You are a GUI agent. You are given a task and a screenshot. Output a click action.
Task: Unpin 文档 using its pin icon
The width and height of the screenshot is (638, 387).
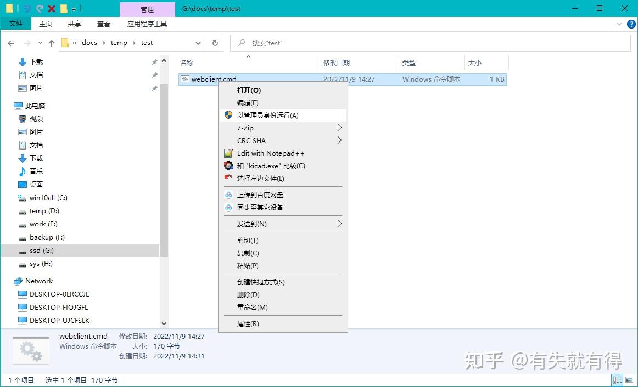(155, 75)
